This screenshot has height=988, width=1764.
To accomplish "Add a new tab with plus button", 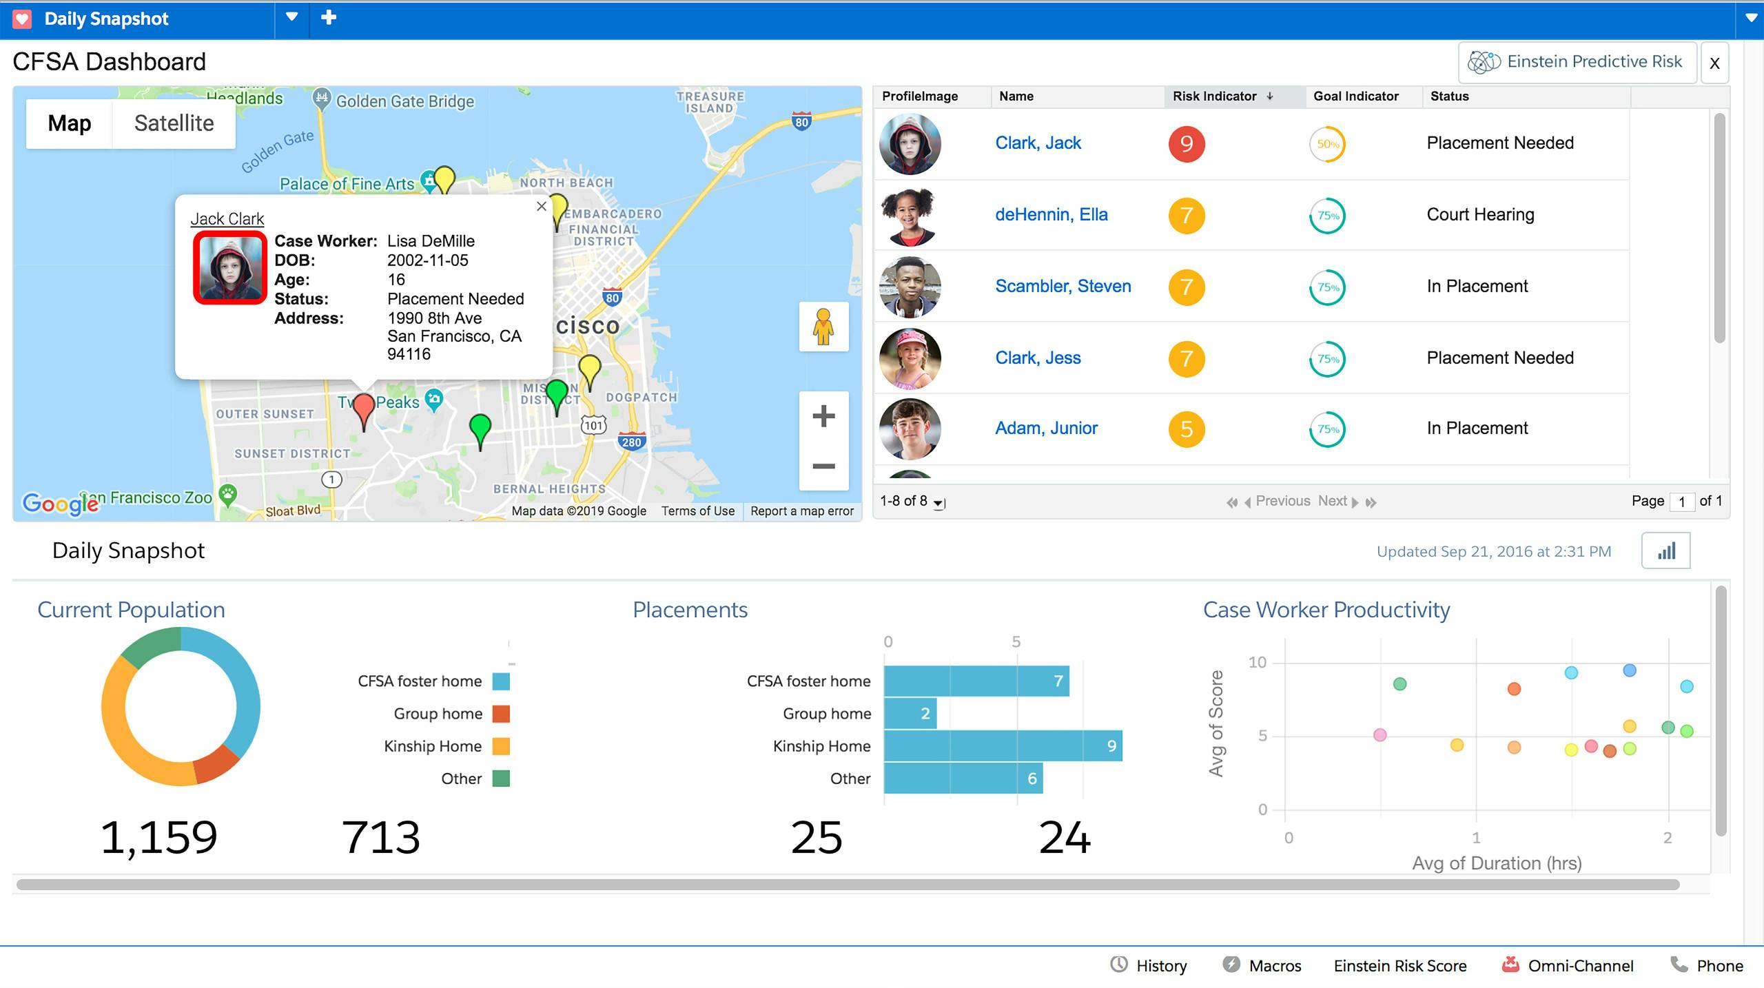I will pyautogui.click(x=329, y=18).
